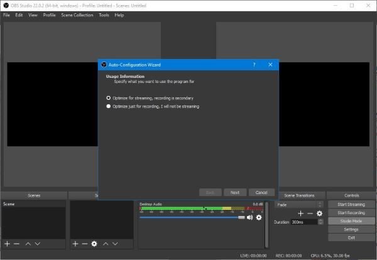Open the Scene Collection menu
Viewport: 377px width, 260px height.
[77, 15]
